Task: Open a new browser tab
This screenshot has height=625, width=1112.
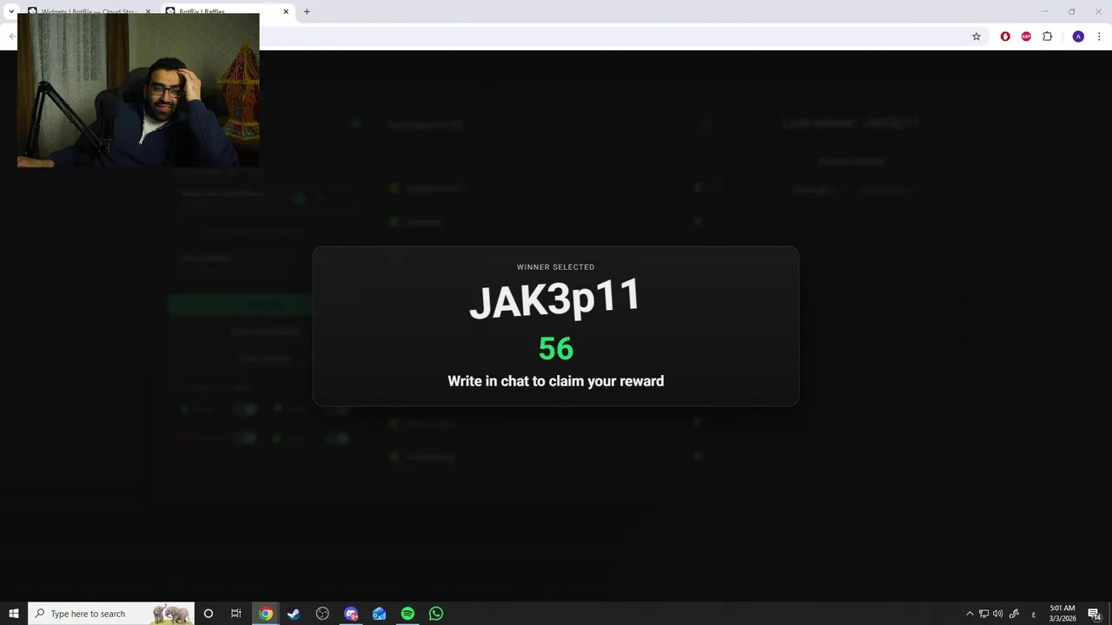Action: 307,11
